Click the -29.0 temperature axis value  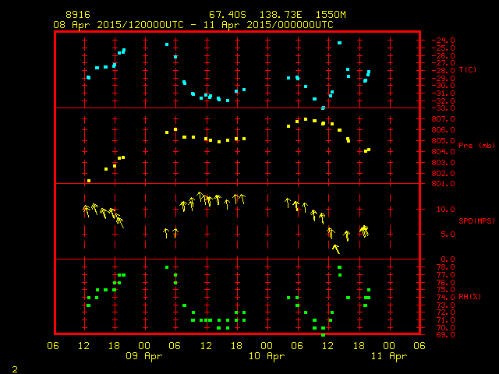click(443, 78)
